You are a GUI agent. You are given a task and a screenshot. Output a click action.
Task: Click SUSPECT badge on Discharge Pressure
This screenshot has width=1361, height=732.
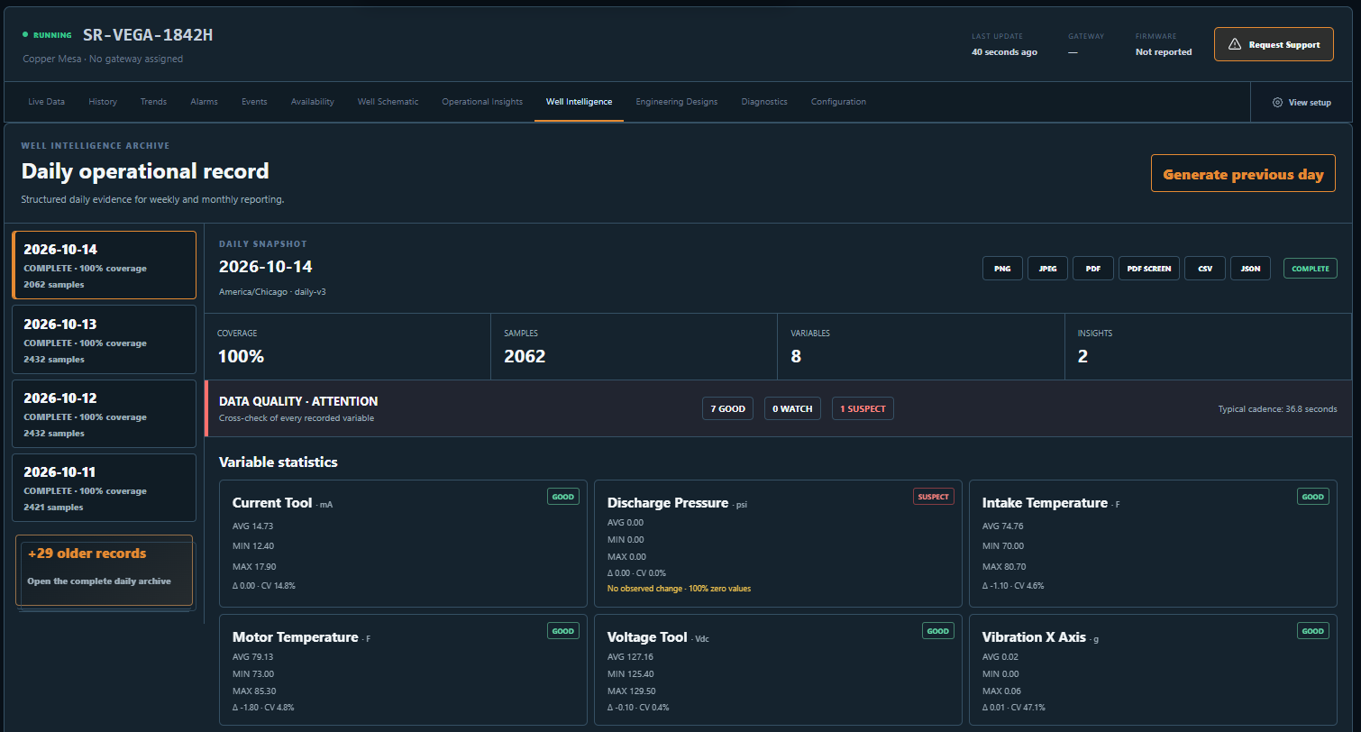click(x=933, y=497)
